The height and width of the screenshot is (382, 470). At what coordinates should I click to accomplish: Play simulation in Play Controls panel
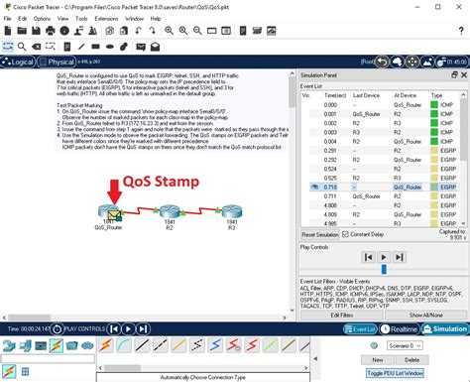pyautogui.click(x=384, y=257)
